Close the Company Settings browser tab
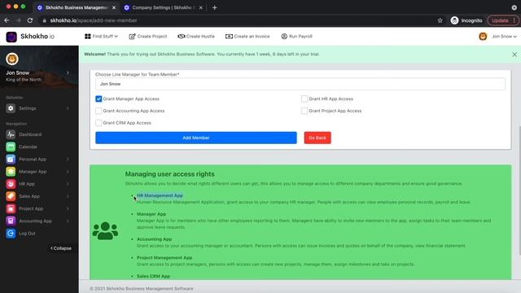 (201, 7)
